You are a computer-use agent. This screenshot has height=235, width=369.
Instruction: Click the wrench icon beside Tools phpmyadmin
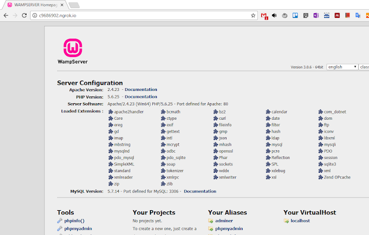coord(59,229)
